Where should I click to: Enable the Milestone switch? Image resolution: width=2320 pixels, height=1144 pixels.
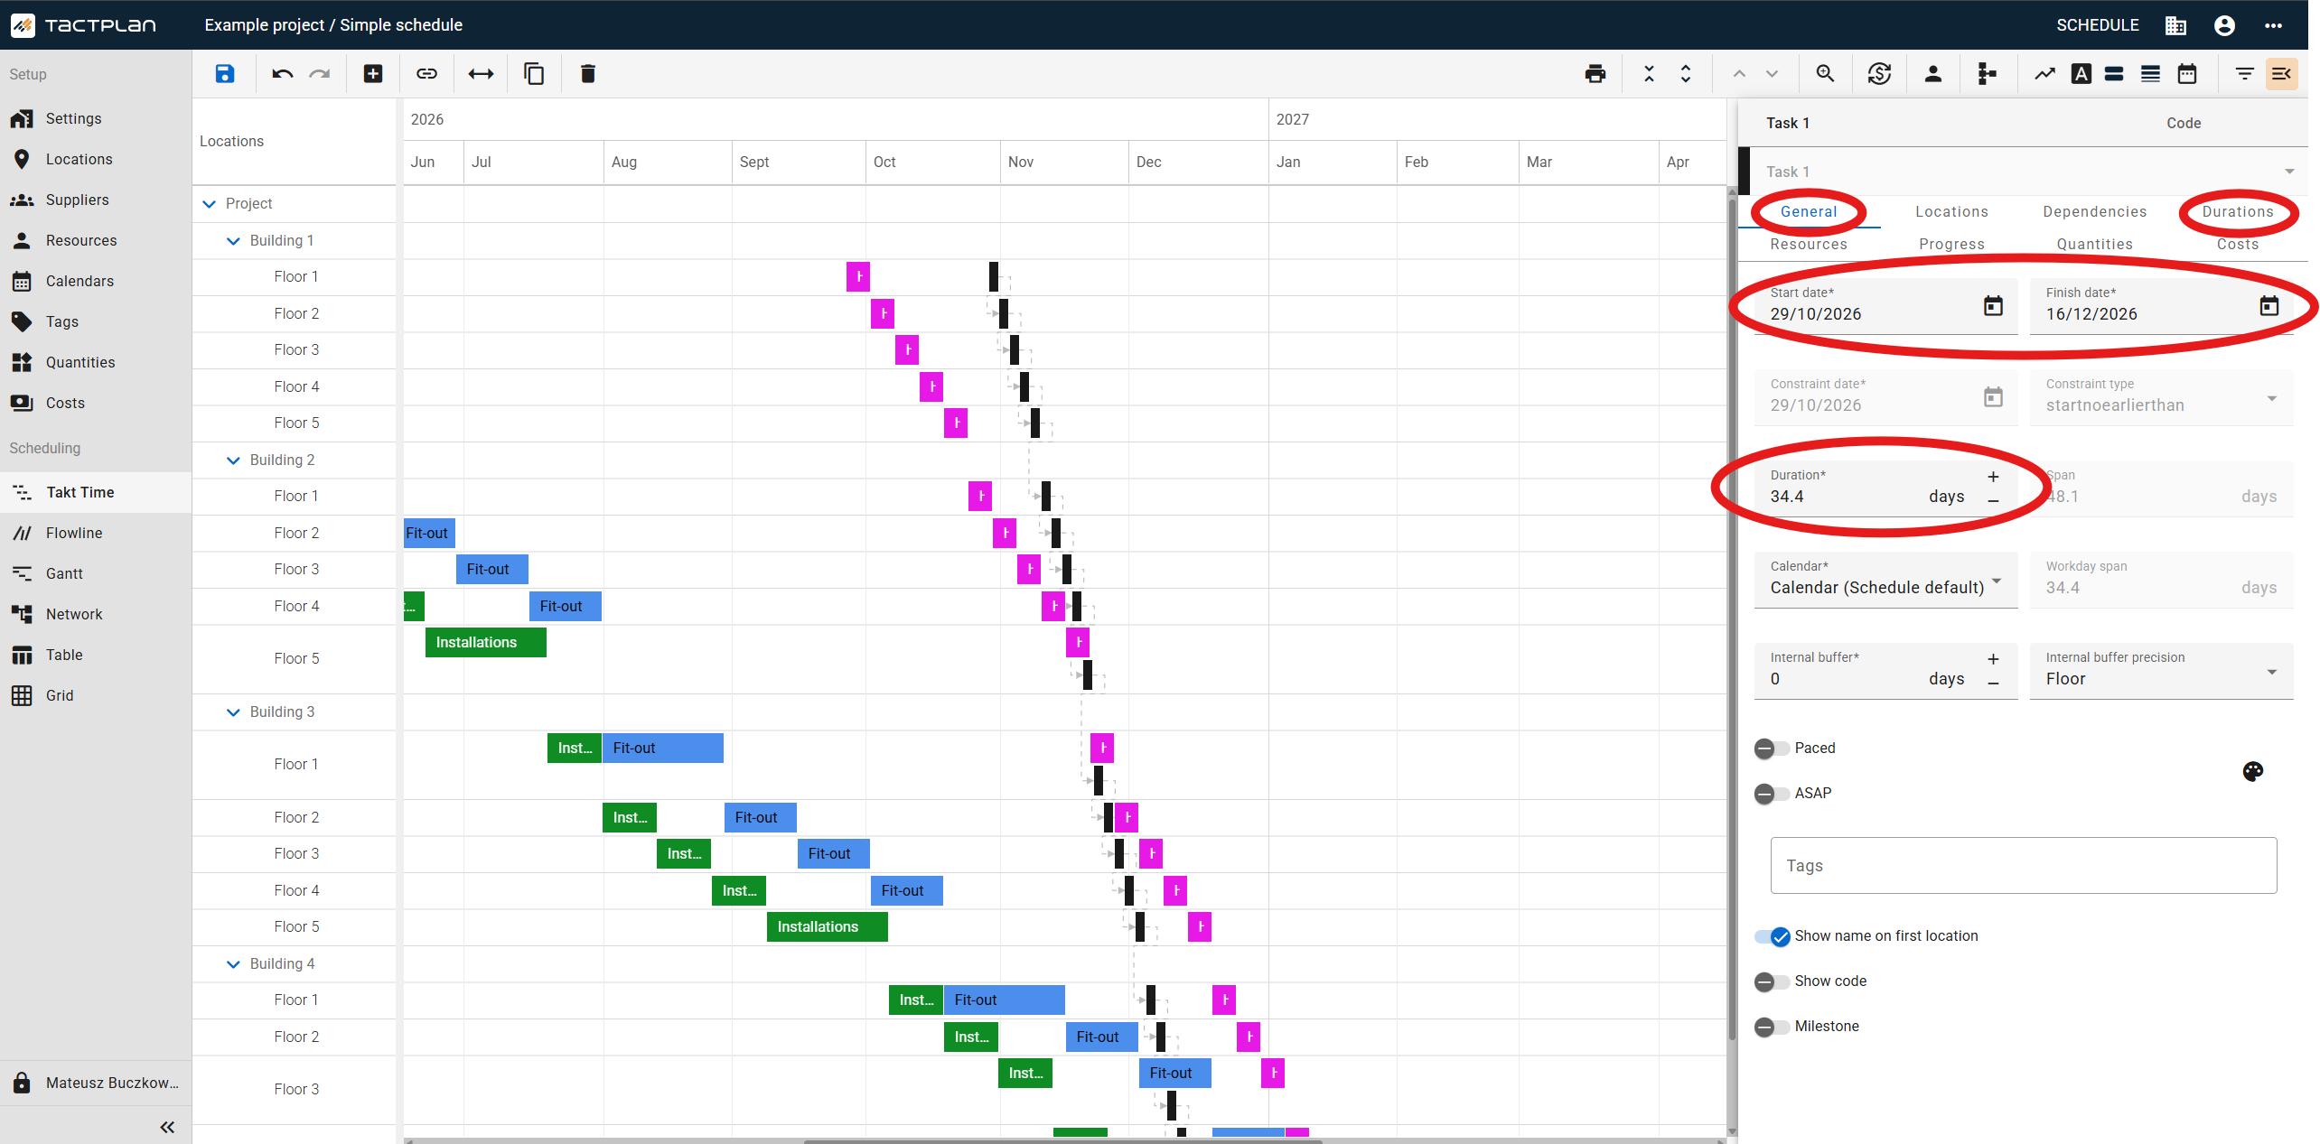point(1771,1027)
